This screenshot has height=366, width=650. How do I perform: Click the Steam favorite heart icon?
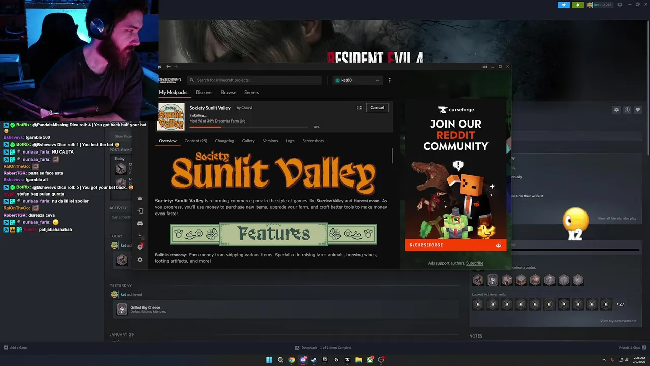pos(638,110)
